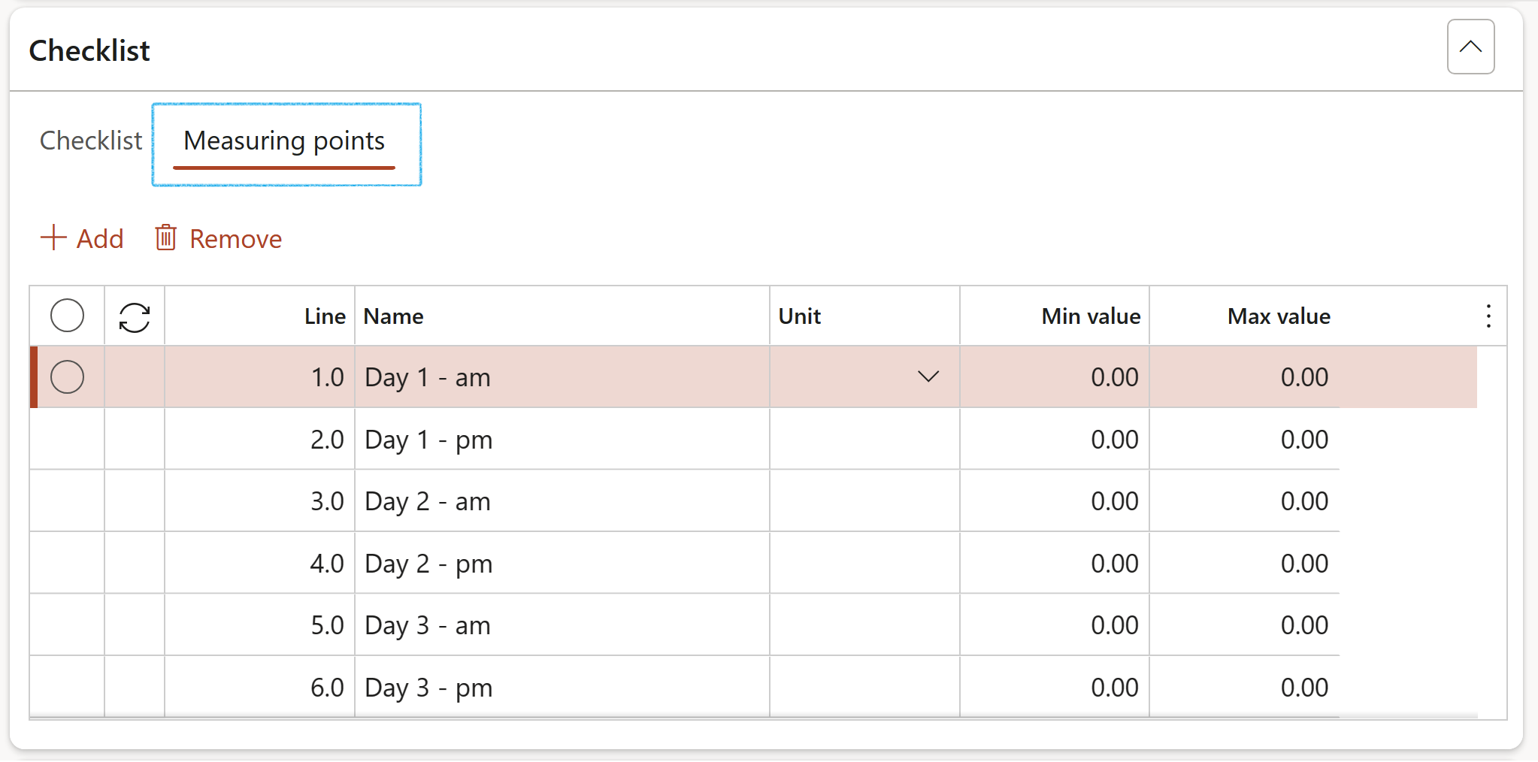Click the Add button label
This screenshot has height=762, width=1538.
click(x=100, y=239)
